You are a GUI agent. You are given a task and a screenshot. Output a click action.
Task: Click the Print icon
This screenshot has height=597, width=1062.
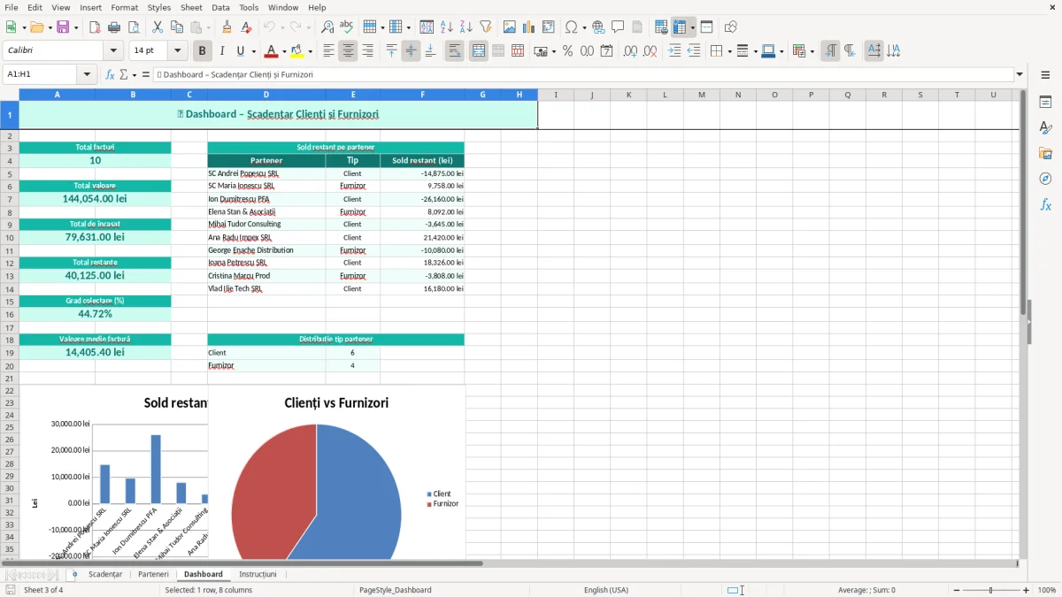pyautogui.click(x=114, y=27)
